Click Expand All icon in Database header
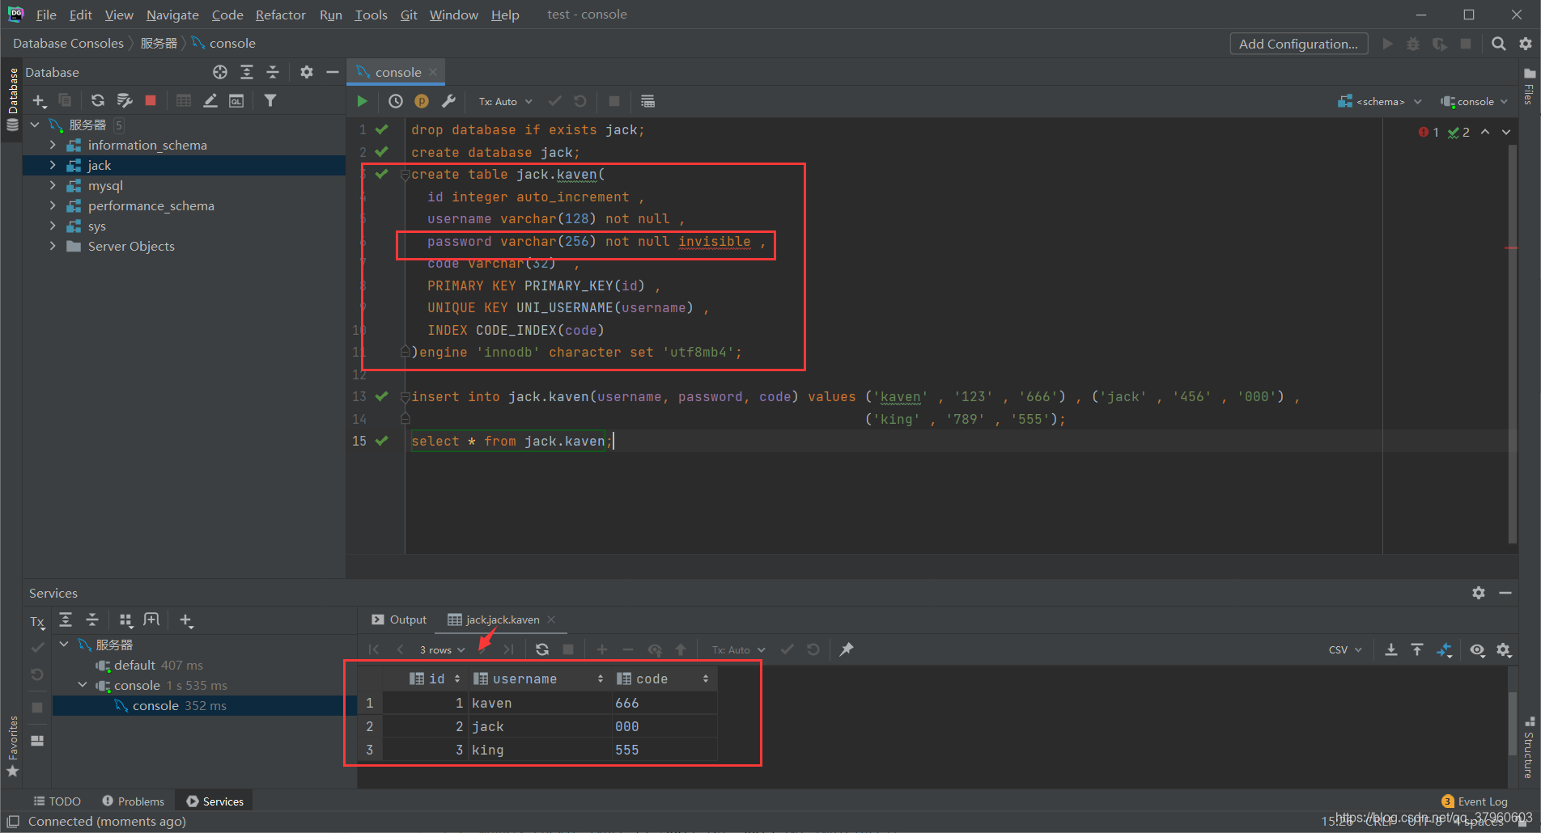This screenshot has width=1541, height=833. [247, 72]
